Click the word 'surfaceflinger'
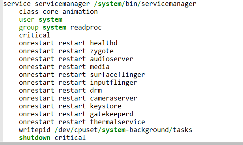This screenshot has height=145, width=243. click(x=118, y=75)
